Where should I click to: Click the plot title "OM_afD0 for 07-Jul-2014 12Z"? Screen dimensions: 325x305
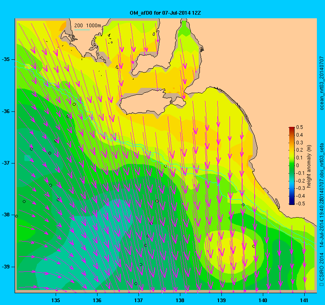[165, 13]
